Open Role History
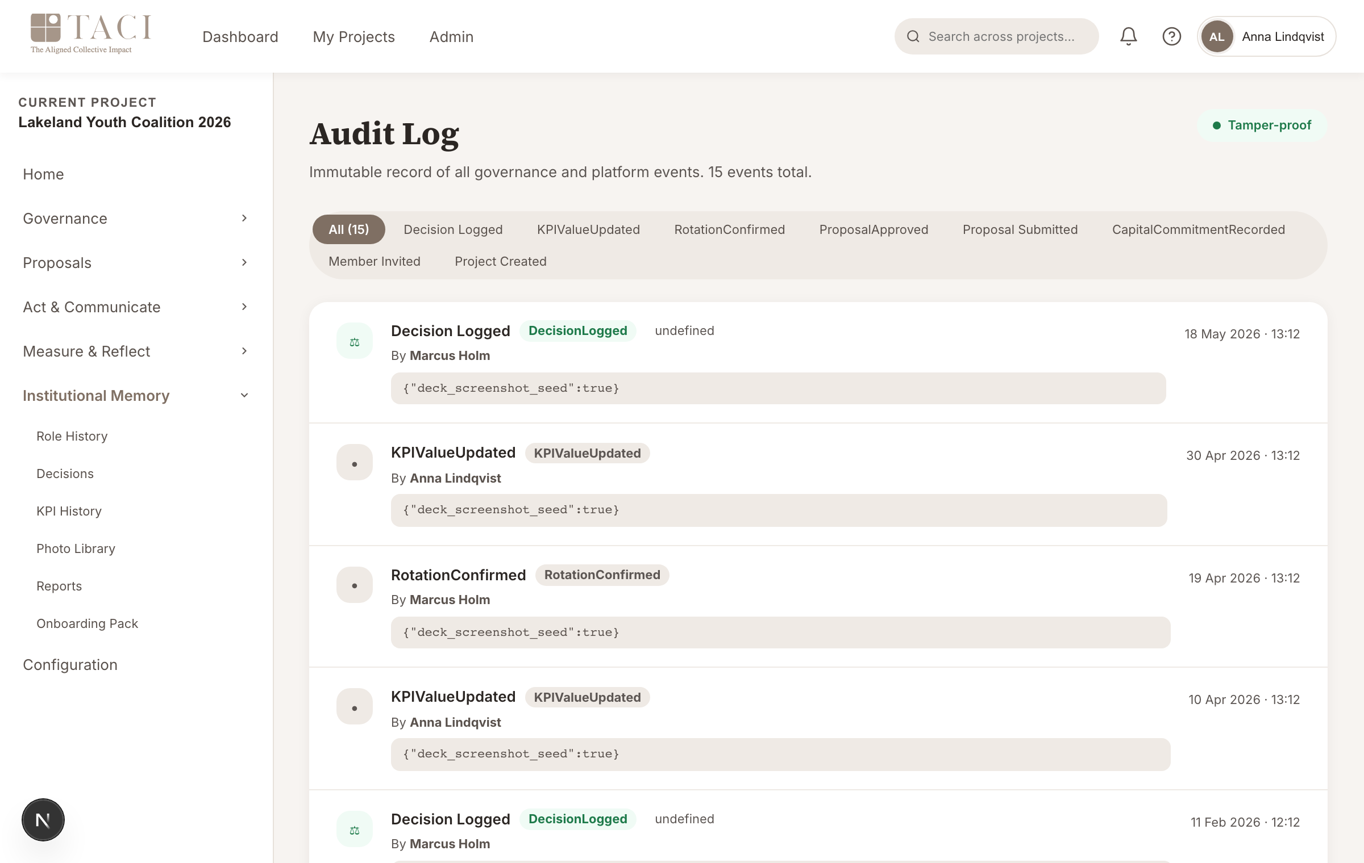This screenshot has width=1364, height=863. coord(72,436)
